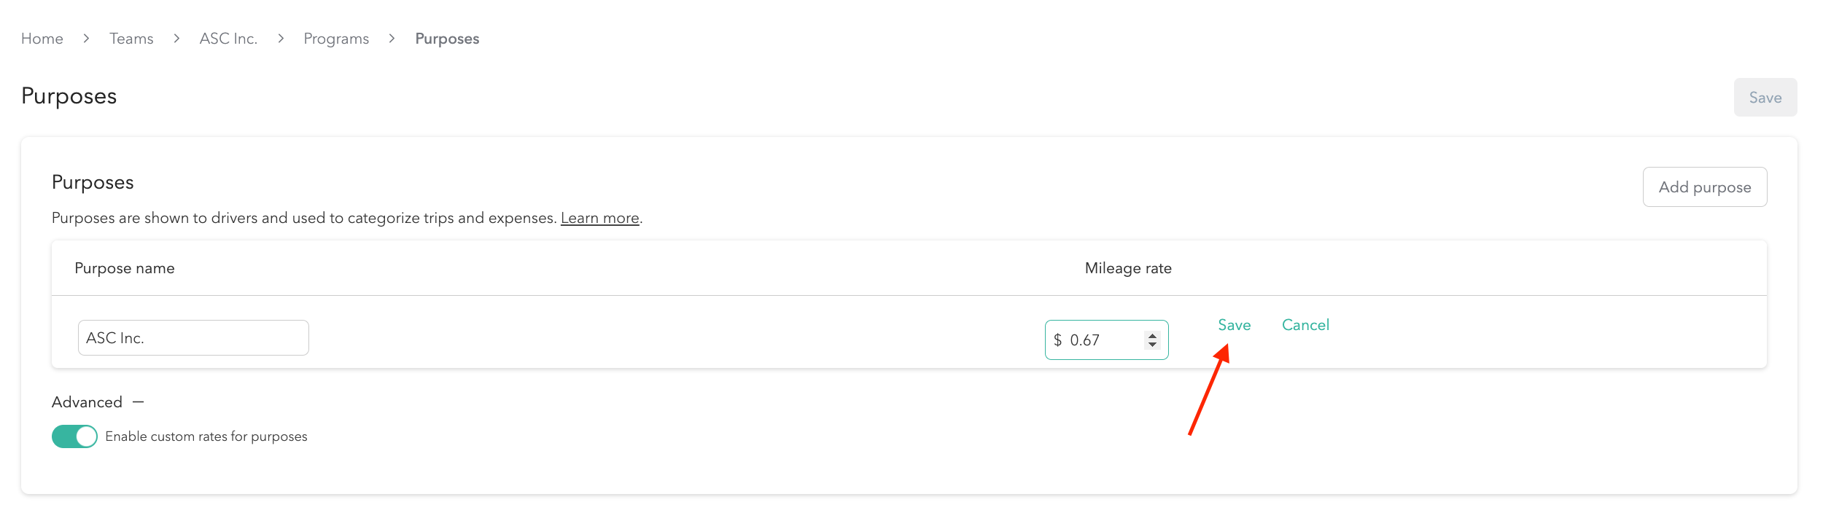Click the 'Purpose name' column header
Screen dimensions: 1823x529
tap(125, 268)
